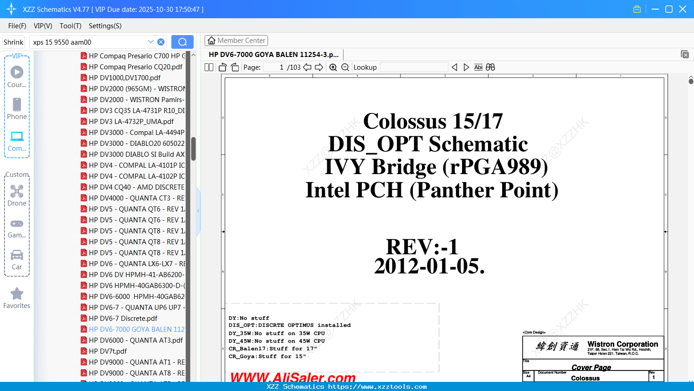Find next lookup match
Image resolution: width=694 pixels, height=391 pixels.
pos(466,67)
